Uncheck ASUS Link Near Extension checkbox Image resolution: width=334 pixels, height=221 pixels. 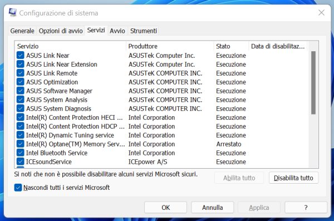pyautogui.click(x=20, y=64)
